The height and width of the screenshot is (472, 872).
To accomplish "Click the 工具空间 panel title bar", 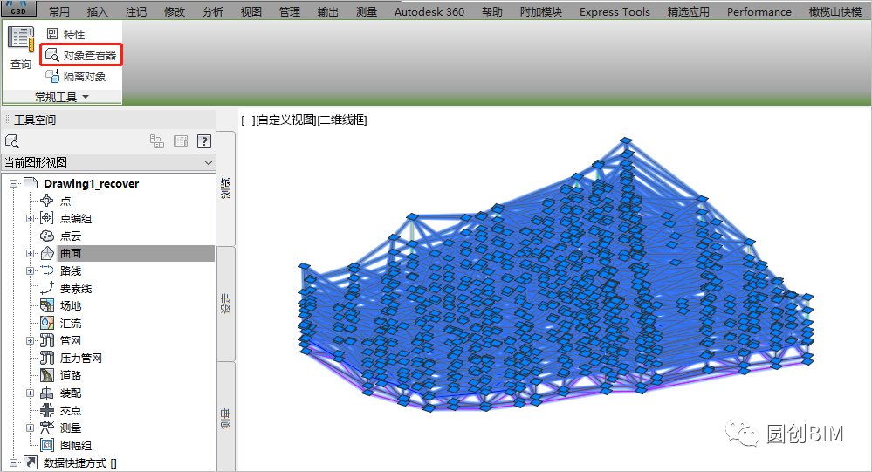I will coord(109,120).
